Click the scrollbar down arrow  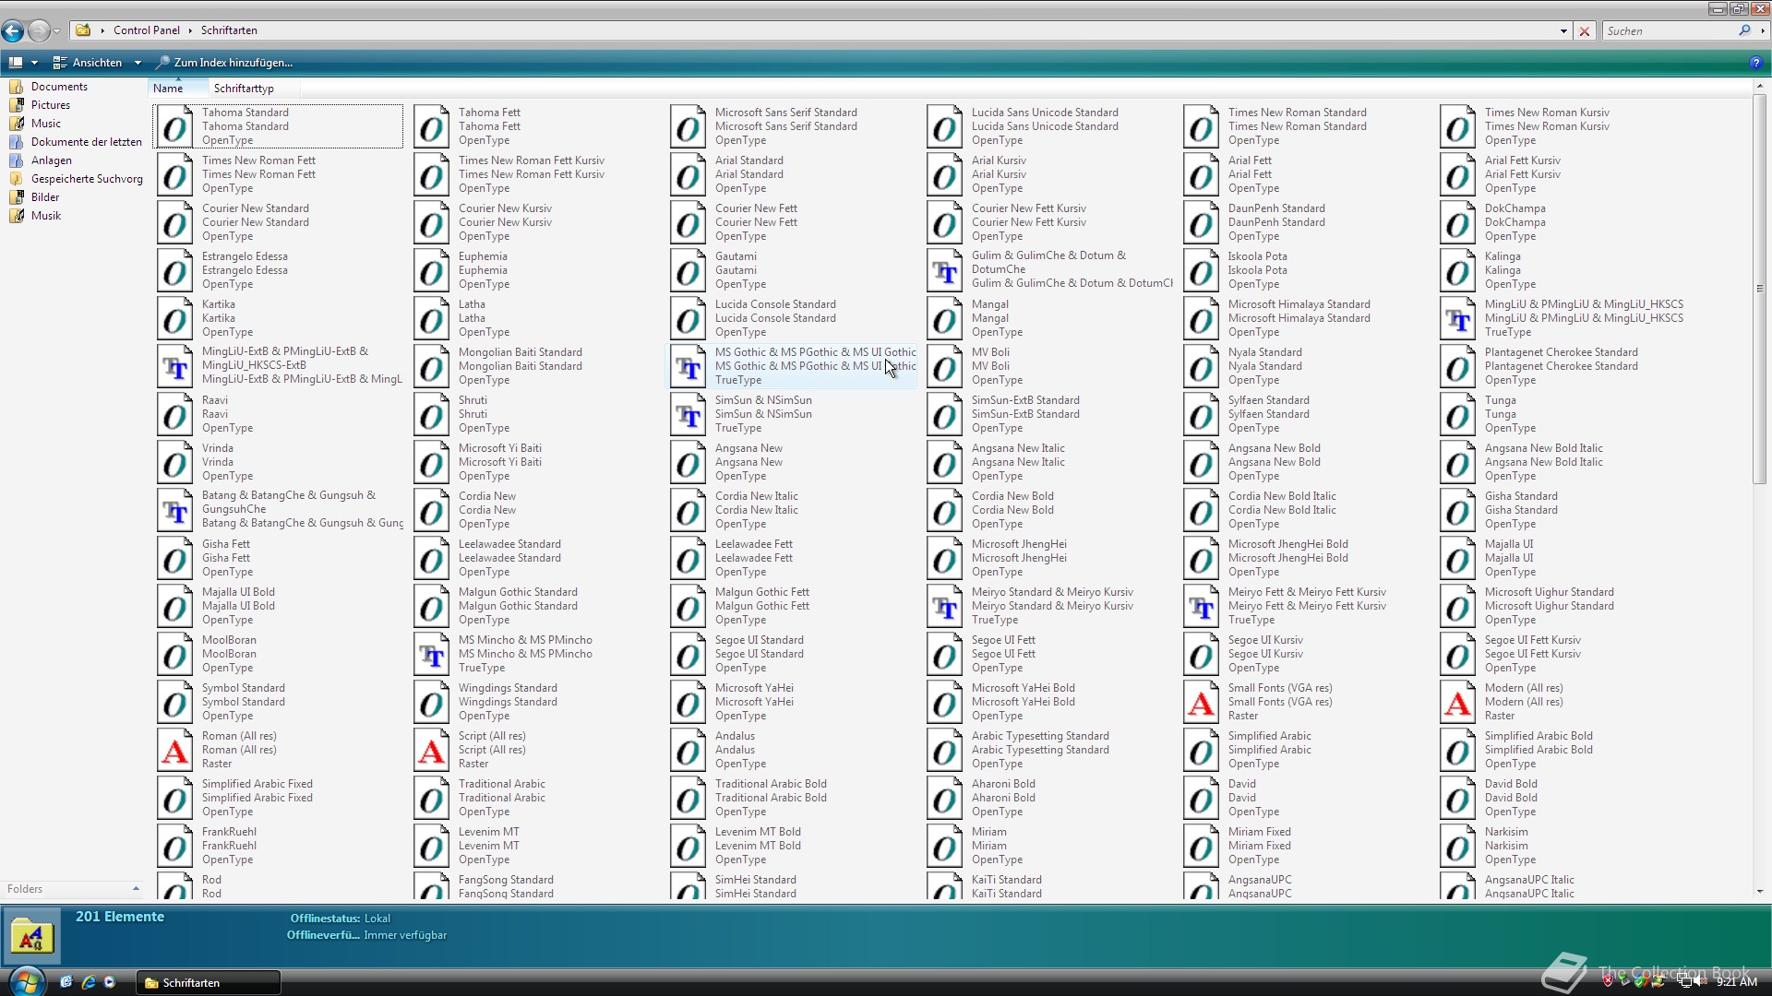[1759, 891]
